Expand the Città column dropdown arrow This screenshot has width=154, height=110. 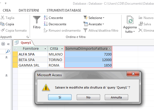(62, 49)
